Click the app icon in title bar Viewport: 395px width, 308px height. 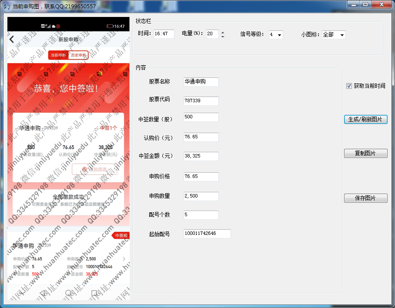[x=7, y=7]
